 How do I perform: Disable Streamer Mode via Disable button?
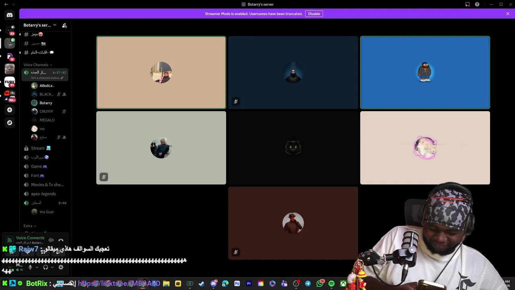click(314, 14)
